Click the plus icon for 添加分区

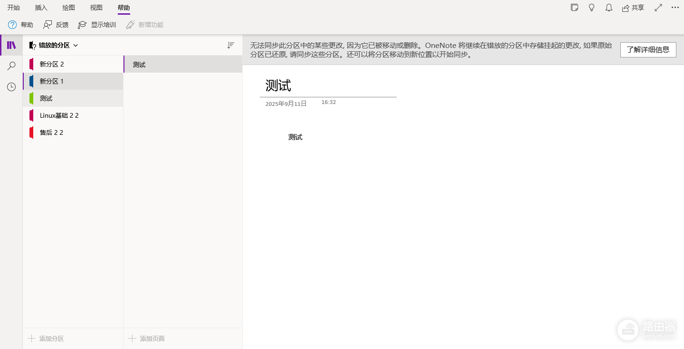(31, 339)
